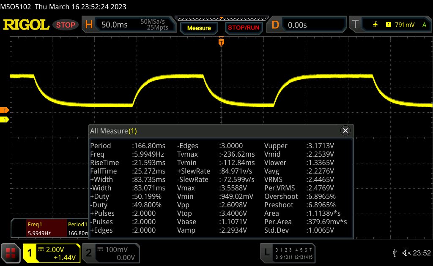The height and width of the screenshot is (266, 433).
Task: Click the channel 1 ground level marker
Action: coord(5,120)
